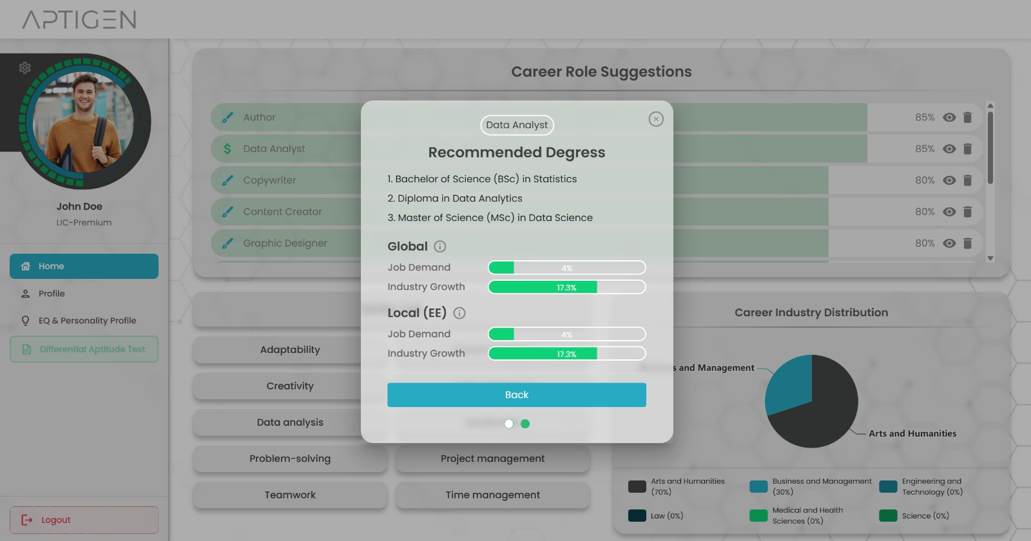Click info icon beside Local (EE)
This screenshot has height=541, width=1031.
(x=459, y=313)
